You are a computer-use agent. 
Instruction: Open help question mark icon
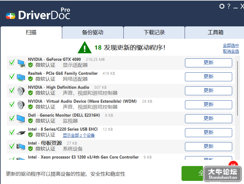coord(229,6)
